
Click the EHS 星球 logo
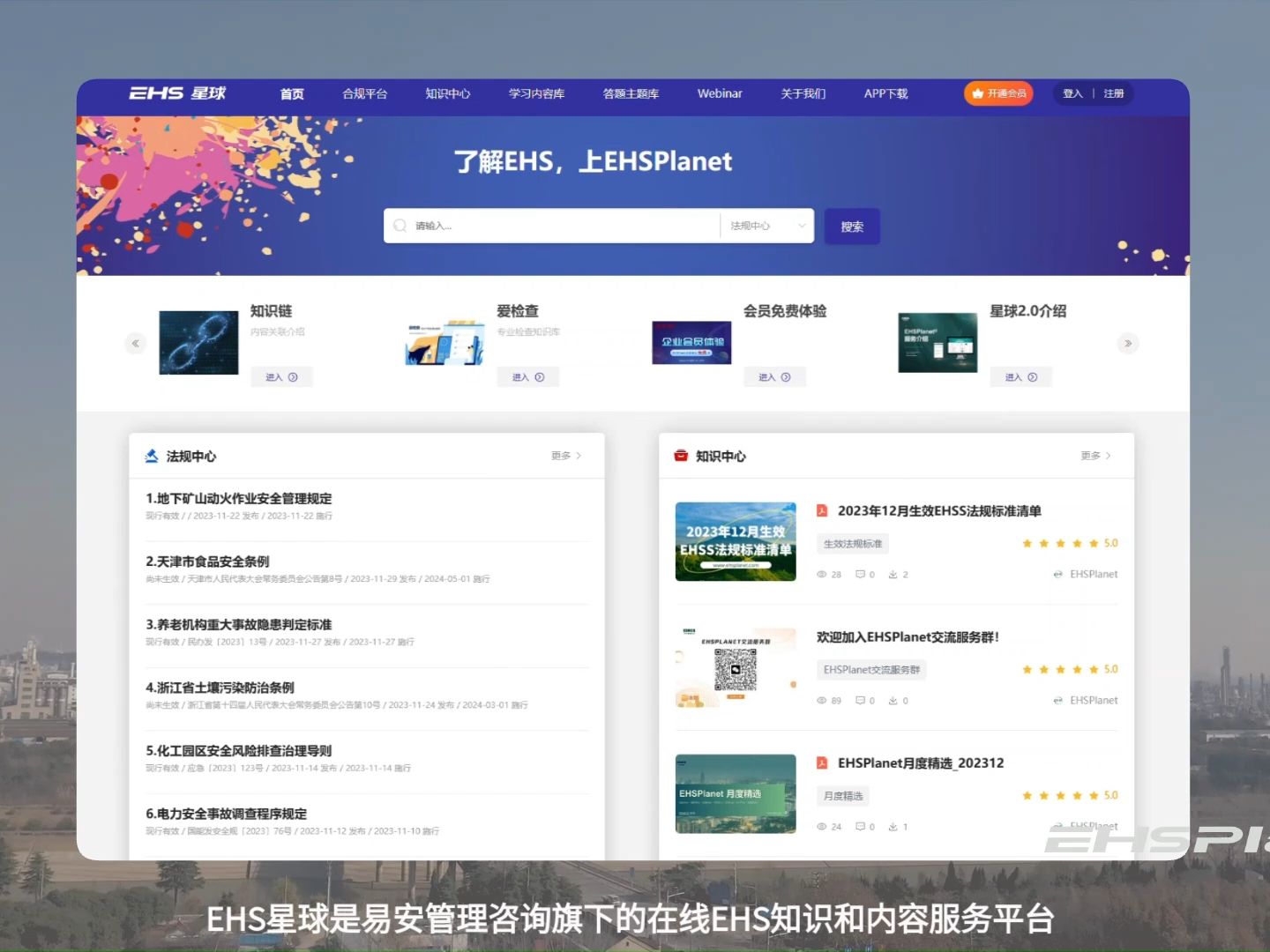[x=177, y=93]
